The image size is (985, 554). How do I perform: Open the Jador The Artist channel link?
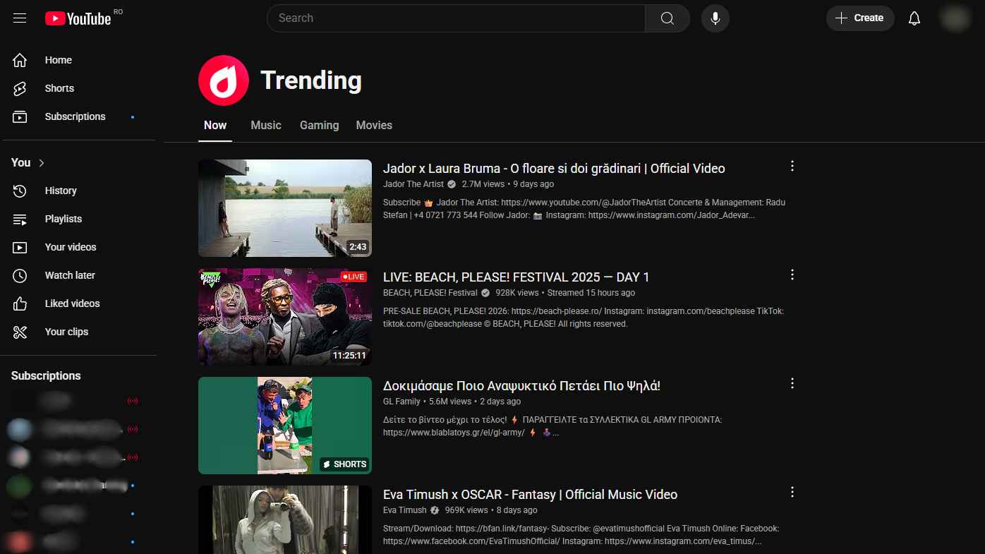click(413, 184)
